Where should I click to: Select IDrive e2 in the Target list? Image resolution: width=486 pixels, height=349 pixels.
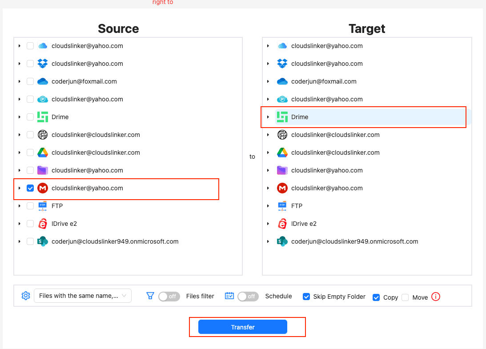pyautogui.click(x=304, y=224)
